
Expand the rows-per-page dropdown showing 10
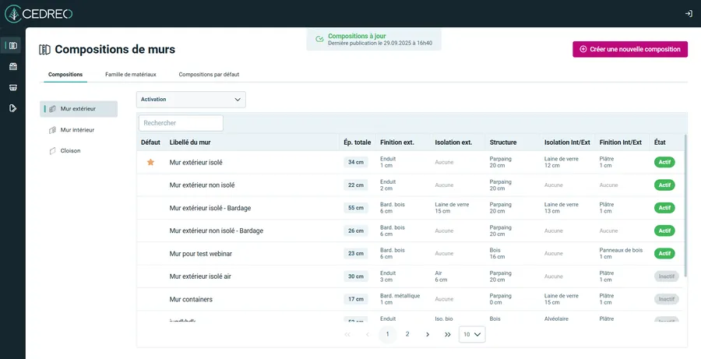pyautogui.click(x=472, y=334)
